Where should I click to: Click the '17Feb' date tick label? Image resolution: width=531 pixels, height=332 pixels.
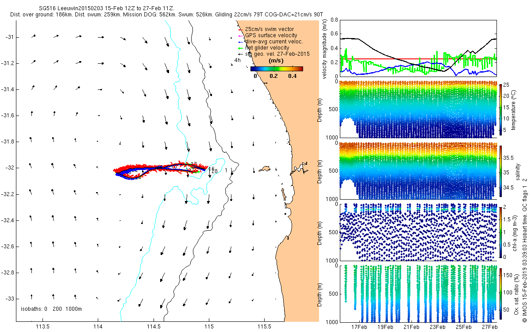click(359, 327)
